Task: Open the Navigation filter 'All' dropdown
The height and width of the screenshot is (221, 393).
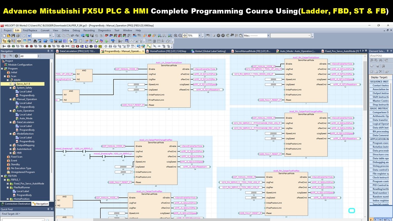Action: [38, 56]
